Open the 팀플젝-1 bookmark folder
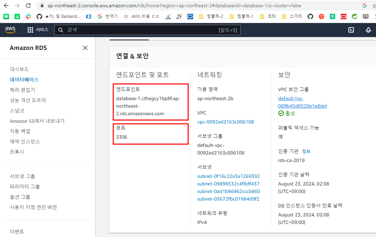Viewport: 376px width, 237px height. point(241,16)
